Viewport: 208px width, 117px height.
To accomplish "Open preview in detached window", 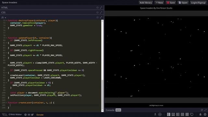I will coord(192,114).
